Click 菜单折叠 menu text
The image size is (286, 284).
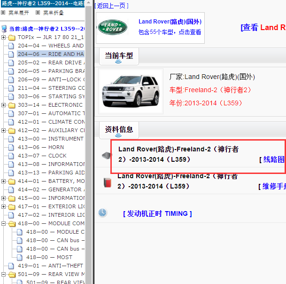[53, 13]
